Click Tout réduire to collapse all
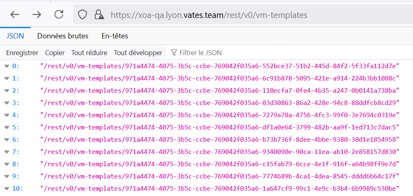413x196 pixels. tap(89, 53)
